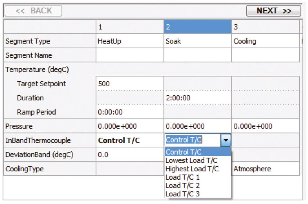Click Segment Type cell showing HeatUp
The height and width of the screenshot is (204, 308).
(130, 41)
